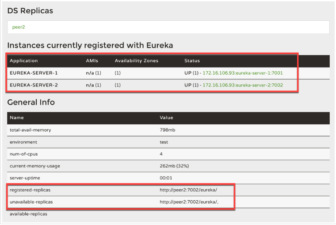Click the Name header in General Info

(x=17, y=118)
